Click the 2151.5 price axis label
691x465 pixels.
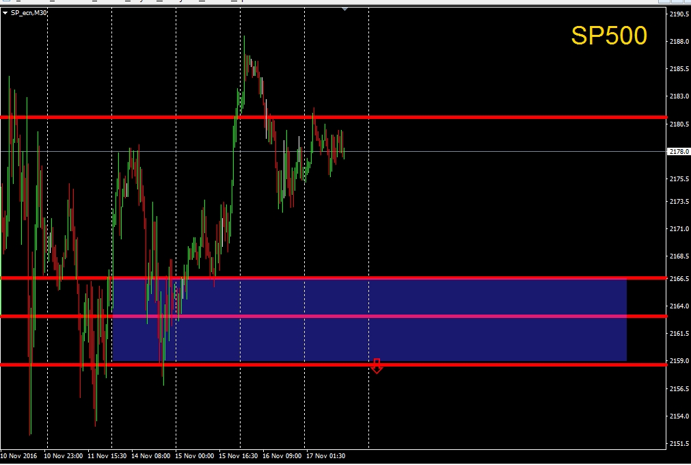679,444
